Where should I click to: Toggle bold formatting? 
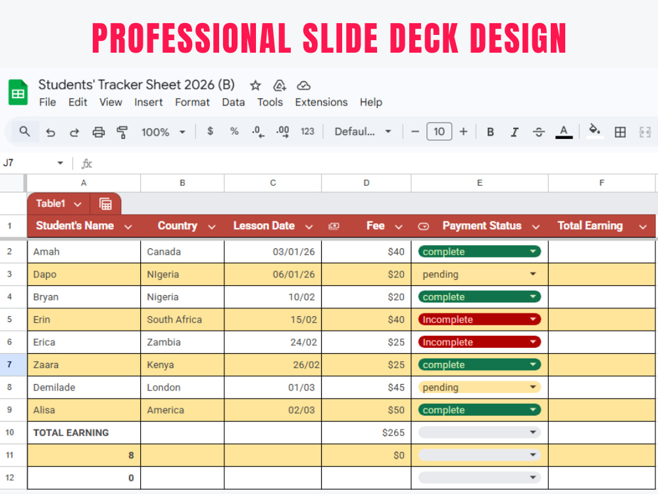coord(490,132)
